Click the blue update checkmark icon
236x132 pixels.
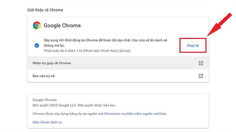tap(37, 45)
